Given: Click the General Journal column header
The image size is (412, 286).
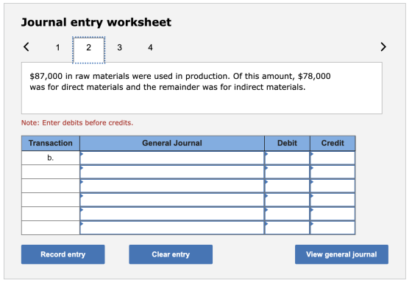Looking at the screenshot, I should pyautogui.click(x=172, y=143).
